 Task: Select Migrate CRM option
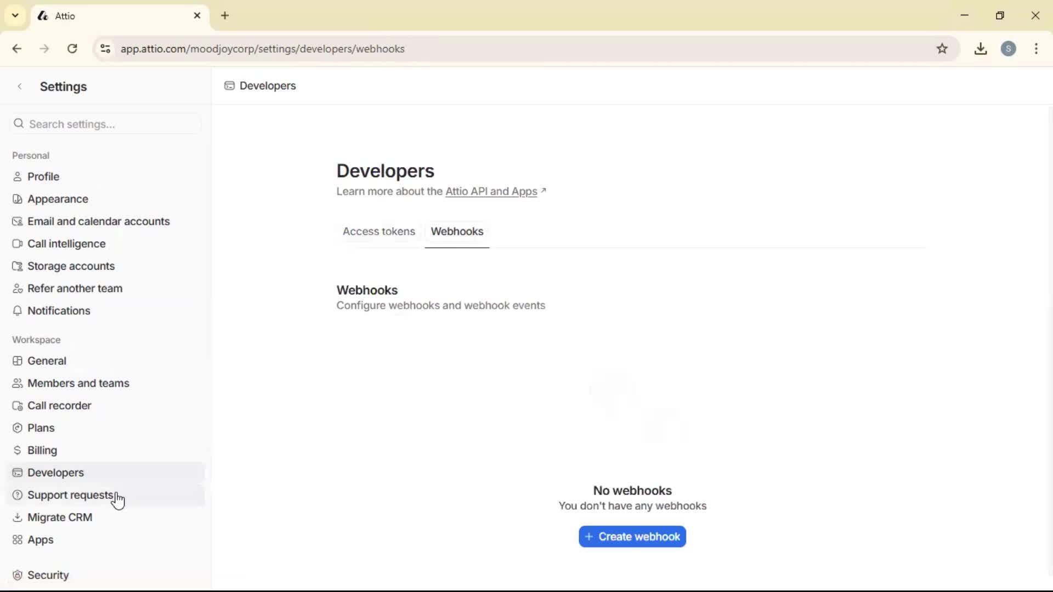(60, 516)
